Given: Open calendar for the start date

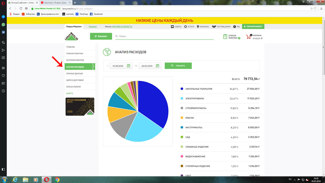Looking at the screenshot, I should 129,66.
